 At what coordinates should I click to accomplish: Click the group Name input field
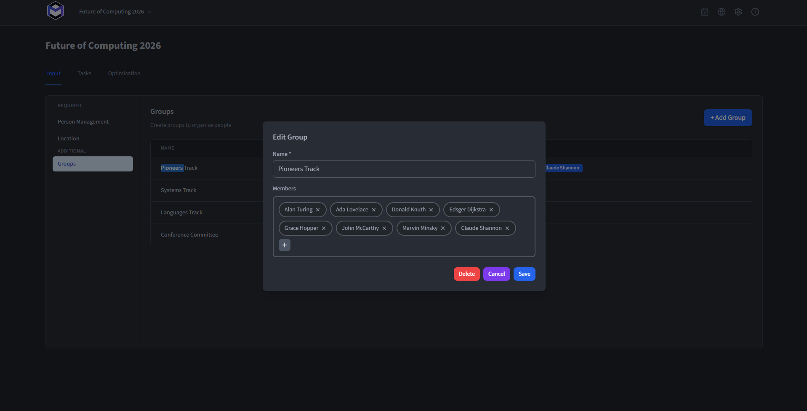coord(404,169)
